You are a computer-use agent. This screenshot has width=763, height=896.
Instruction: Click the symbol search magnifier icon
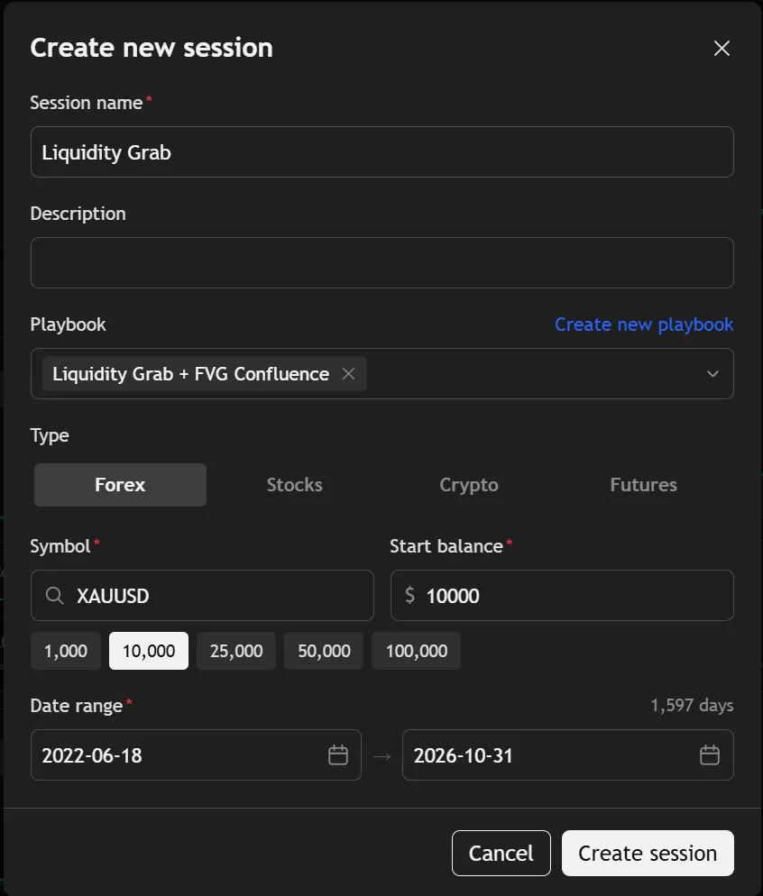[x=55, y=596]
